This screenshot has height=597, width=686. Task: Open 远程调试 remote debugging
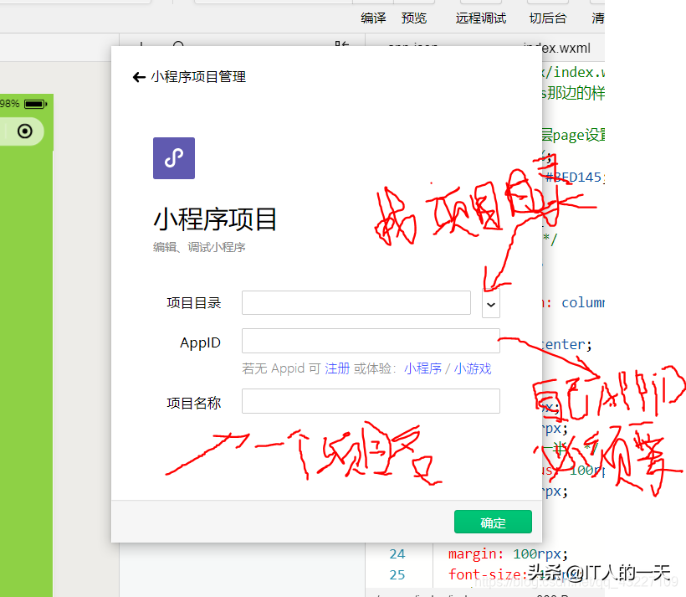(x=480, y=17)
